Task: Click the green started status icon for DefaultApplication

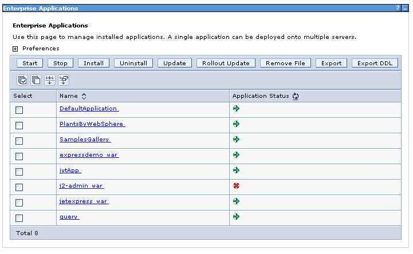Action: point(236,108)
